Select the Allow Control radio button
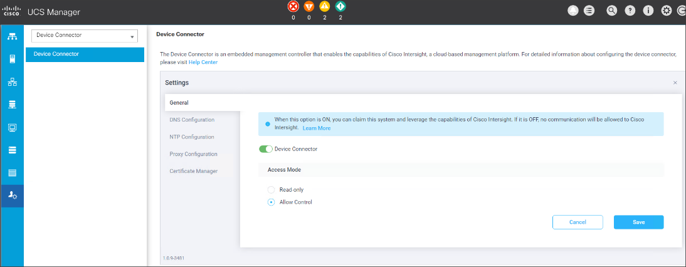This screenshot has height=267, width=686. click(x=272, y=202)
